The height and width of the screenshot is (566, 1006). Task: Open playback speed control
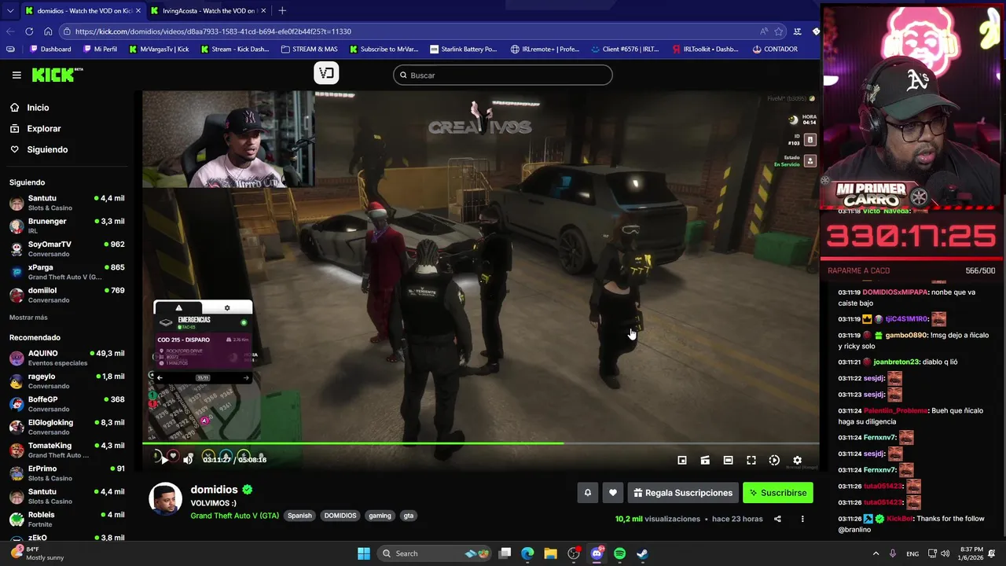click(774, 460)
